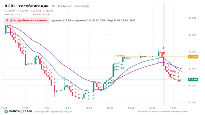Image resolution: width=205 pixels, height=115 pixels.
Task: Click the 'H1 · МосБиржа · Тинькофф' subtitle
Action: pyautogui.click(x=70, y=6)
